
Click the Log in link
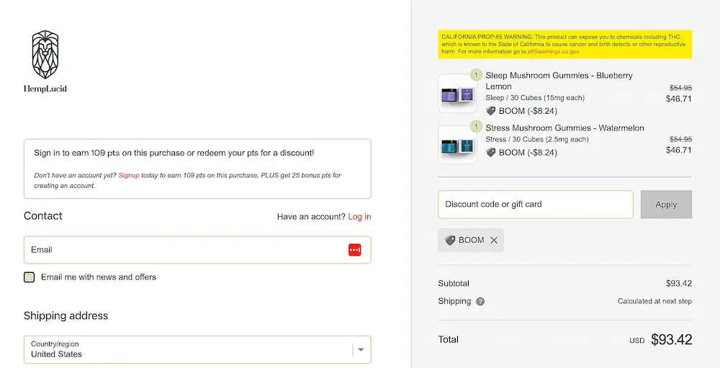tap(359, 217)
